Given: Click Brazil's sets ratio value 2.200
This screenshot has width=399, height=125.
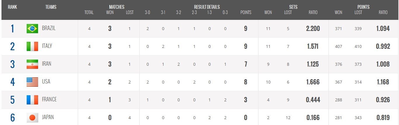Looking at the screenshot, I should point(313,29).
